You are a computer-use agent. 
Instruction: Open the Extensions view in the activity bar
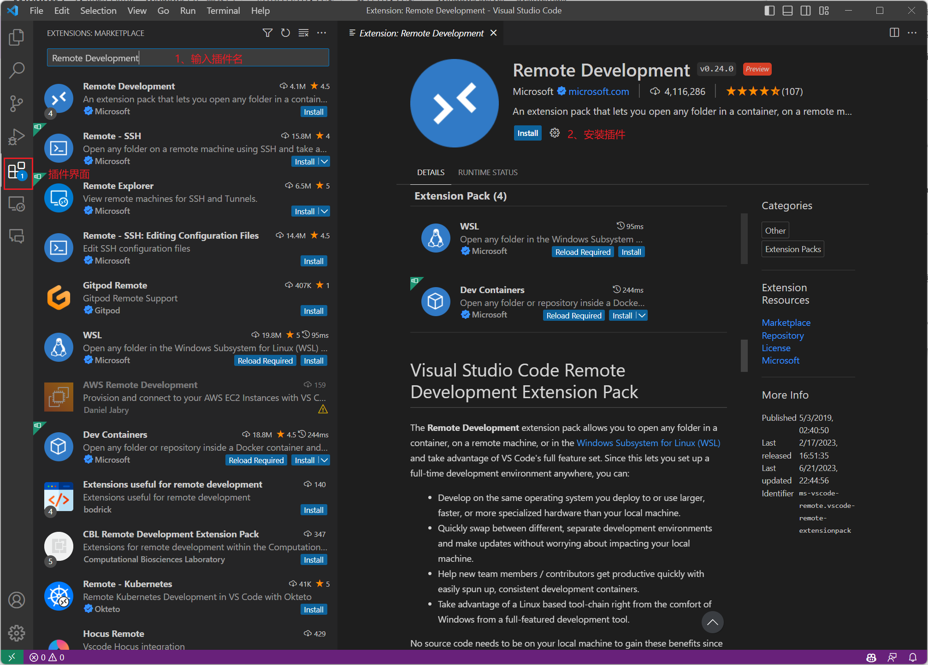point(18,172)
